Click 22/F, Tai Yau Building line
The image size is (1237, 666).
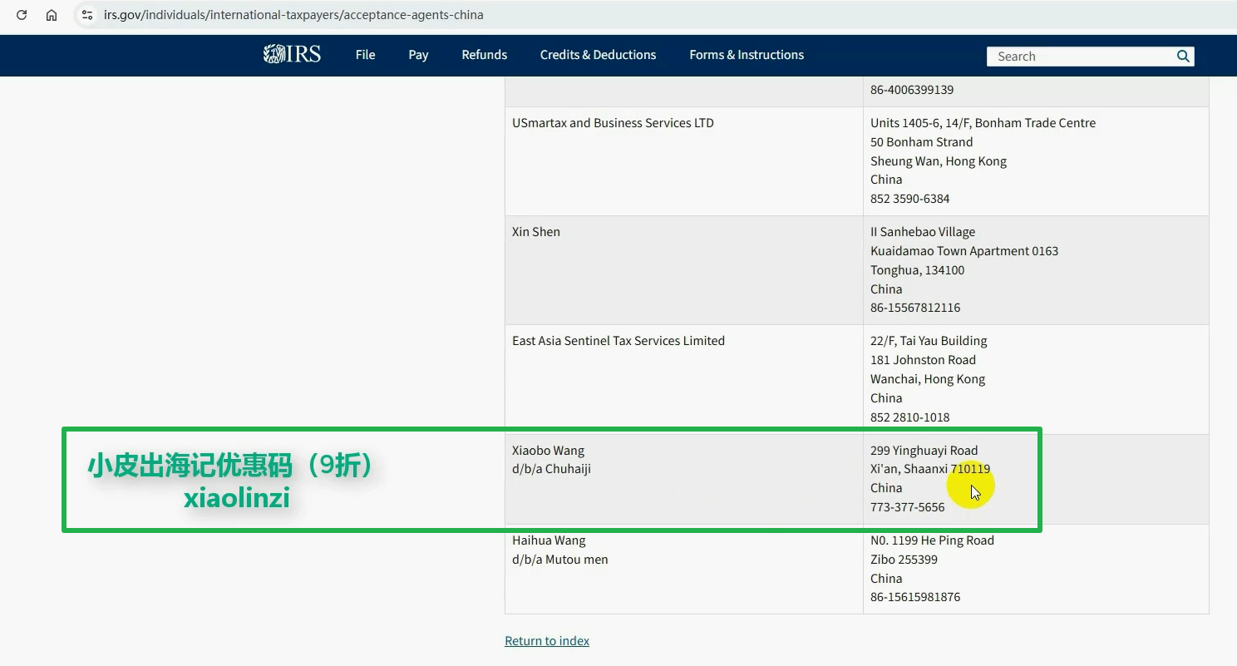coord(929,341)
